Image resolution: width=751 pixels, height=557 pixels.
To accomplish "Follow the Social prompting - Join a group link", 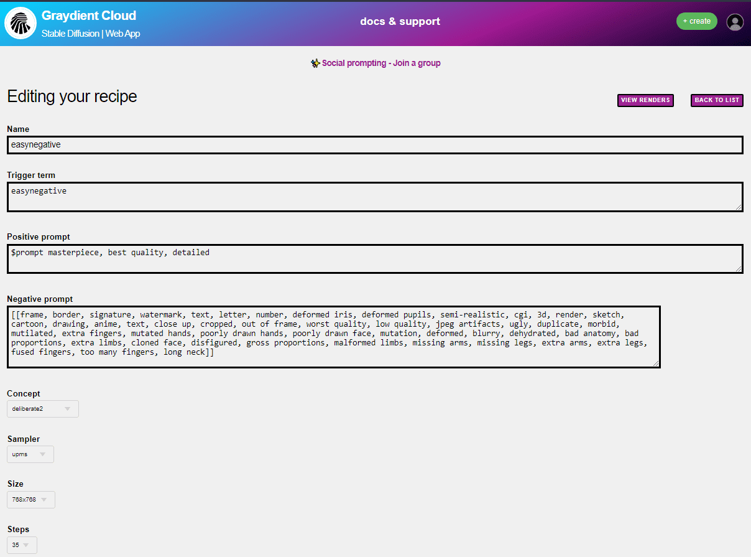I will (381, 63).
